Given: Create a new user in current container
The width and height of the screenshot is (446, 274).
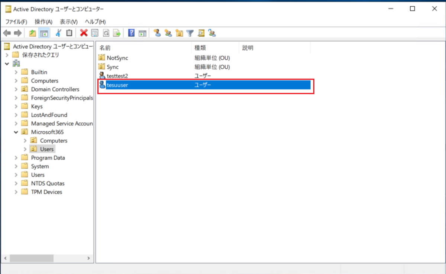Looking at the screenshot, I should coord(157,33).
